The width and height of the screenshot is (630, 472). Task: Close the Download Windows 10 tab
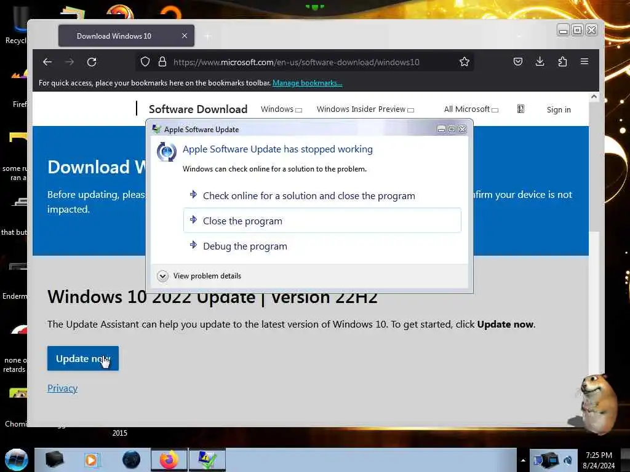coord(185,36)
